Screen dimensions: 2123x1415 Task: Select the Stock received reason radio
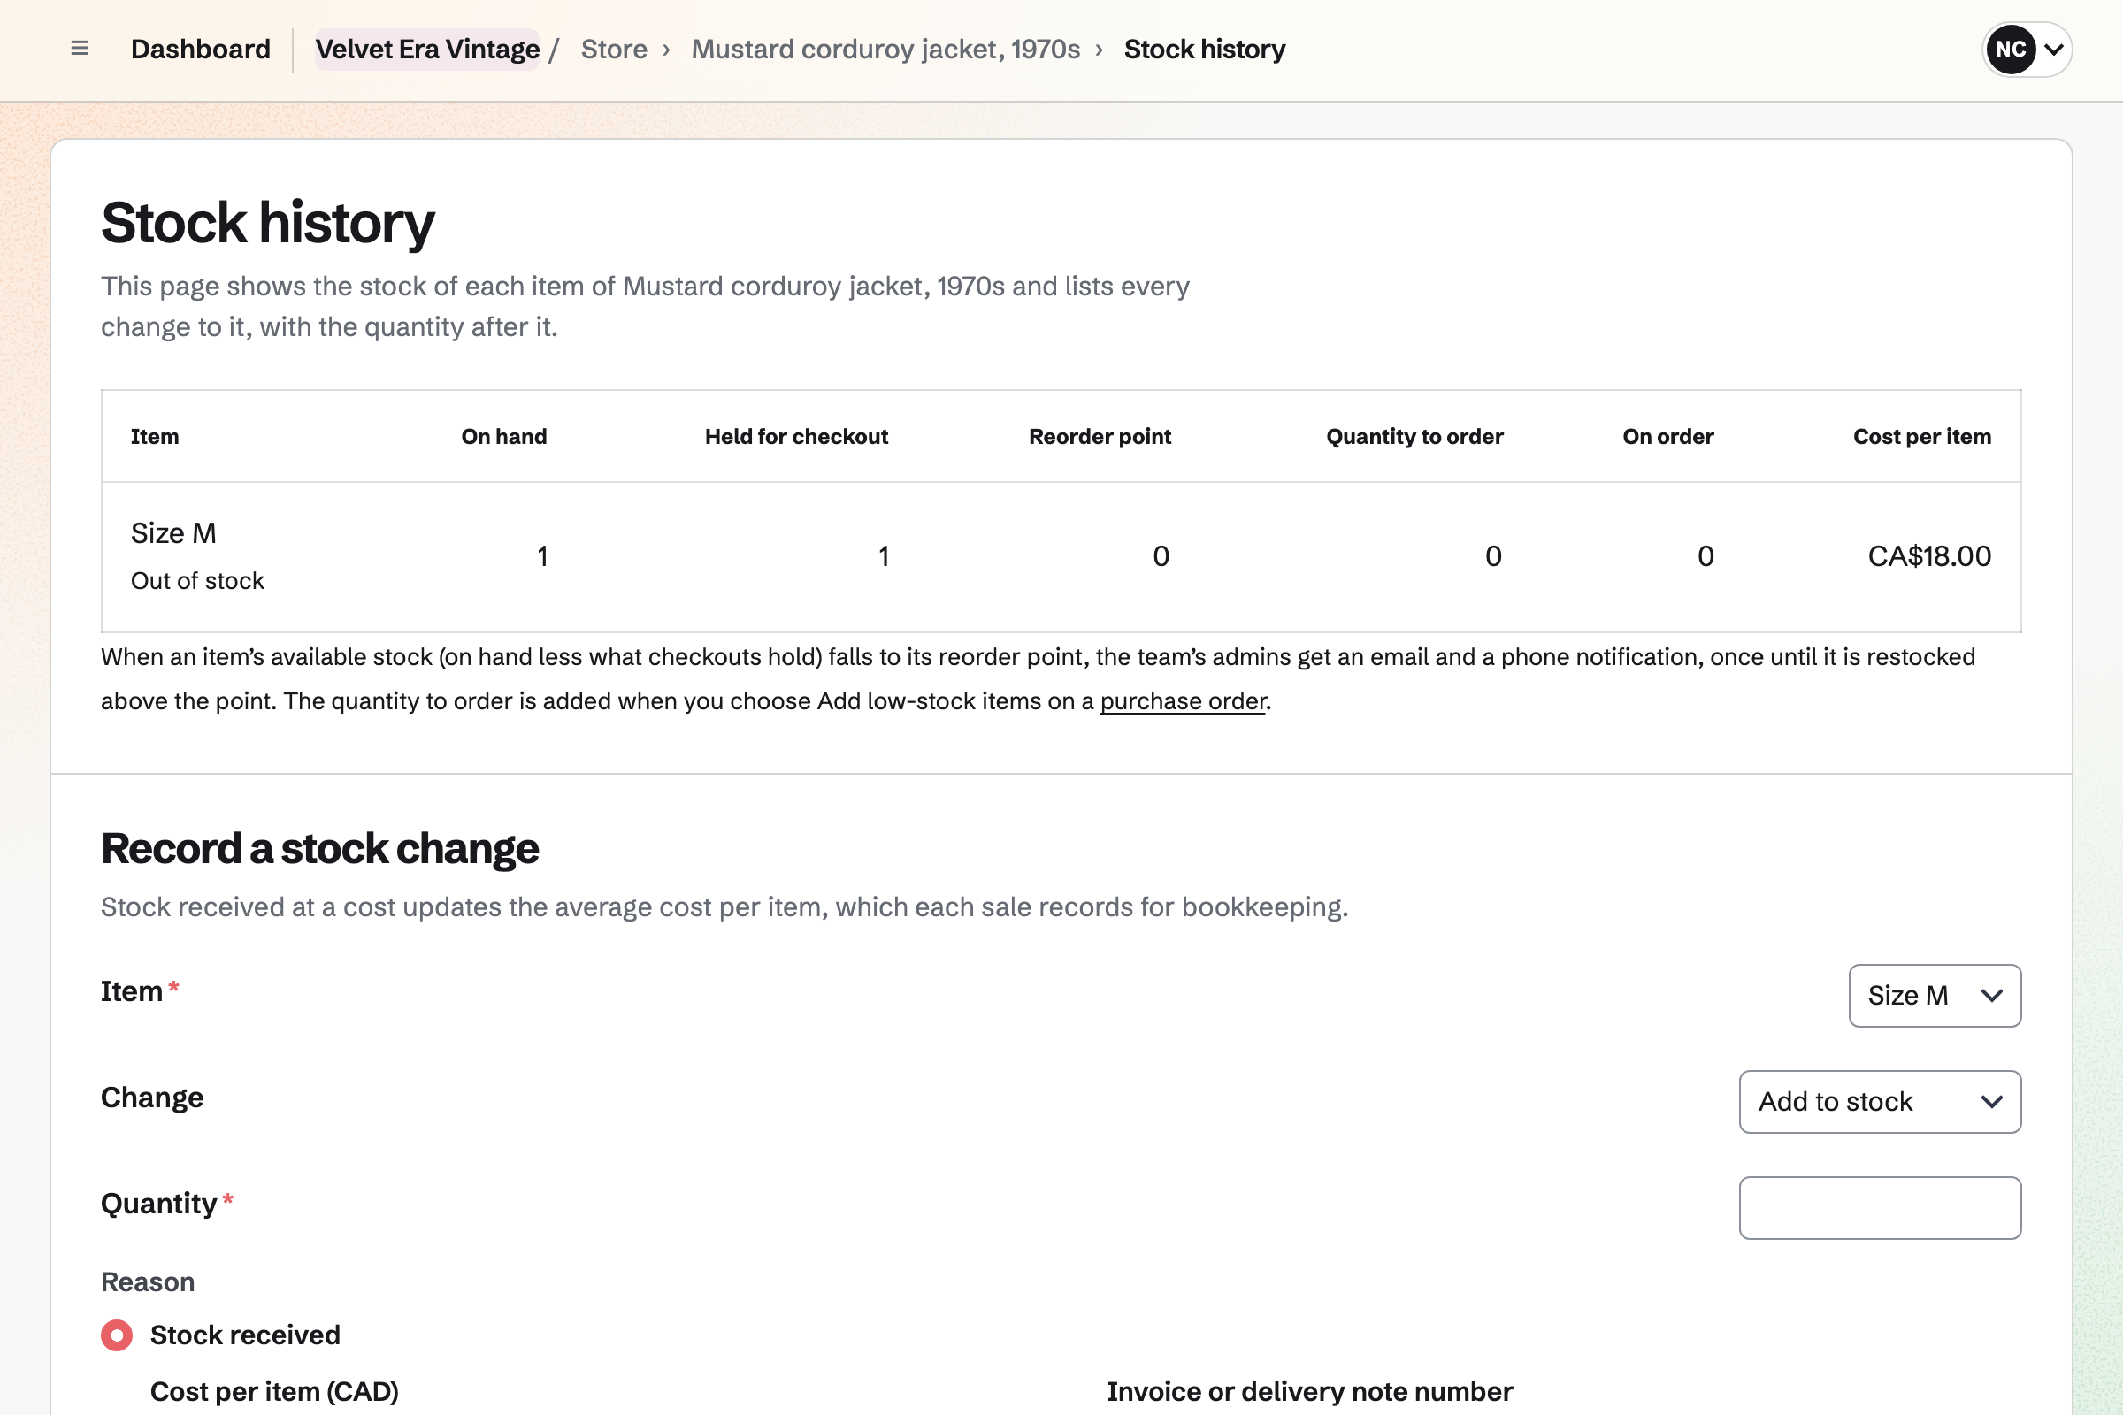pyautogui.click(x=117, y=1335)
